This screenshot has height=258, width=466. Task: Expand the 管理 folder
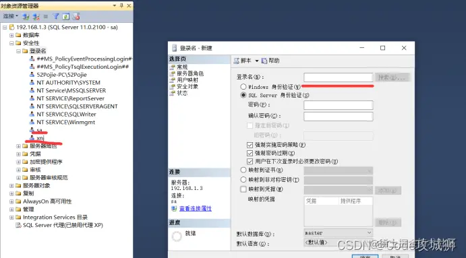[11, 209]
